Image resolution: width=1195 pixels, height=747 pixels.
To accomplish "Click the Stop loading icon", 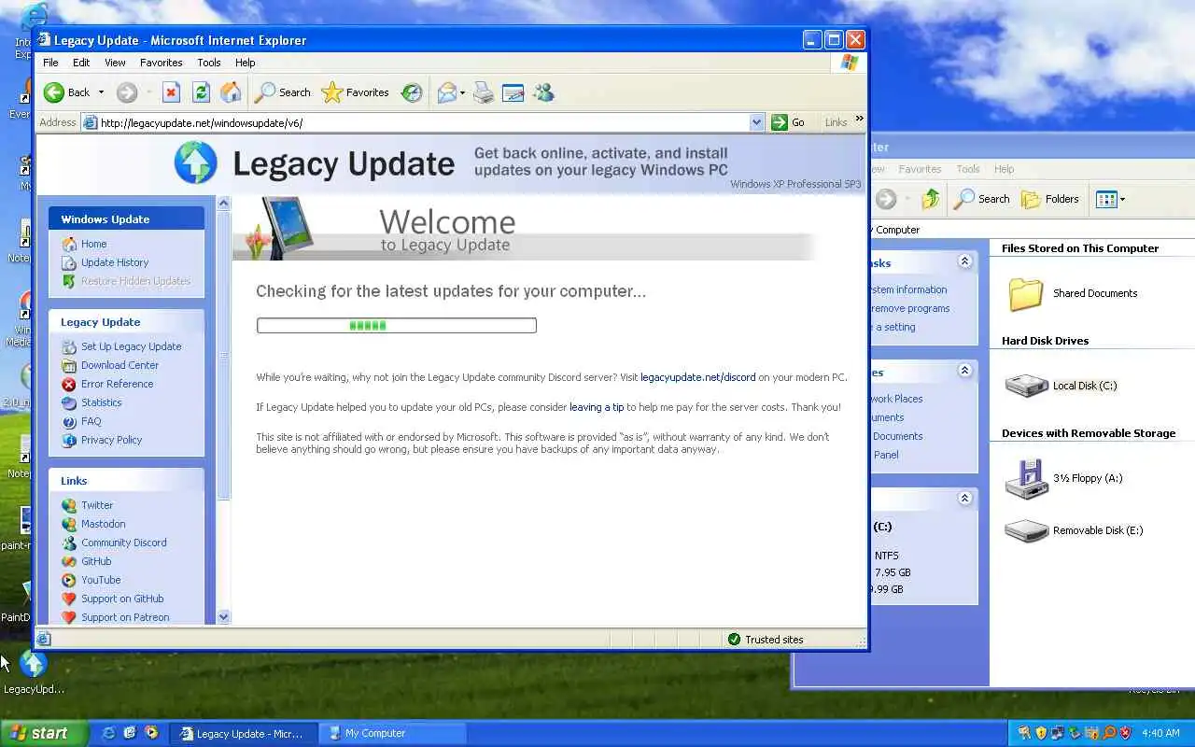I will [171, 92].
